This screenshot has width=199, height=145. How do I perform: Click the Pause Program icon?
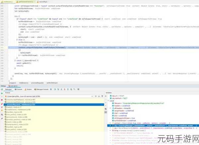(2, 97)
